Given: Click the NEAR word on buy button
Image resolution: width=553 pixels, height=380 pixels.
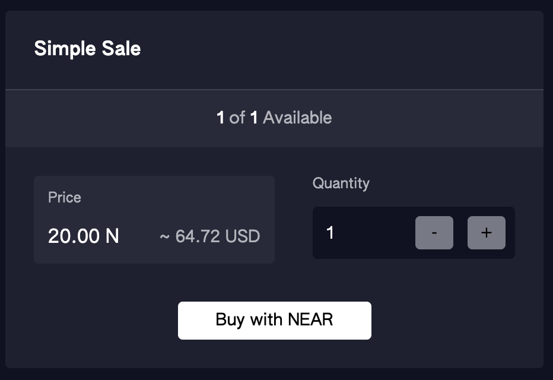Looking at the screenshot, I should click(310, 319).
